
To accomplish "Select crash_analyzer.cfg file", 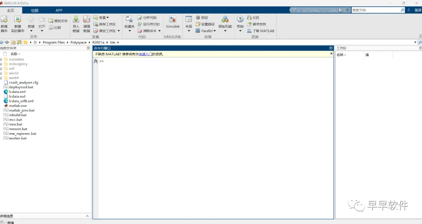I will [x=23, y=83].
